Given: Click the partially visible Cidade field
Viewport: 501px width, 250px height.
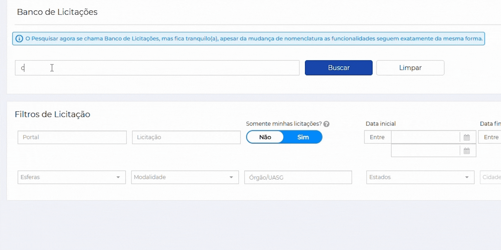Looking at the screenshot, I should click(491, 177).
